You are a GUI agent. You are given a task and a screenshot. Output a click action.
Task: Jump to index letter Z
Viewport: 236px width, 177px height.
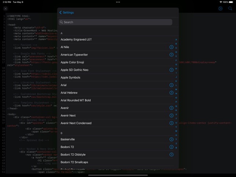pyautogui.click(x=176, y=144)
